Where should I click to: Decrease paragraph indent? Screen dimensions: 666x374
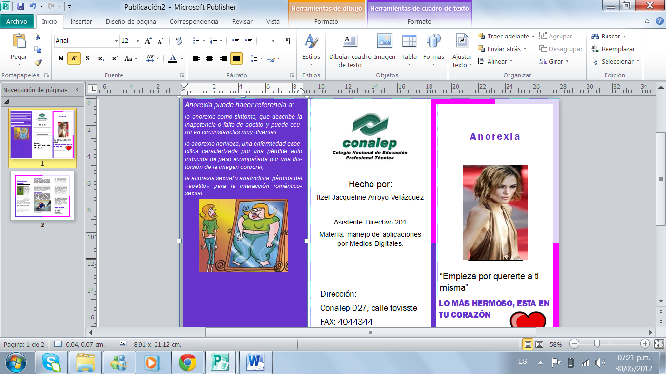[236, 41]
